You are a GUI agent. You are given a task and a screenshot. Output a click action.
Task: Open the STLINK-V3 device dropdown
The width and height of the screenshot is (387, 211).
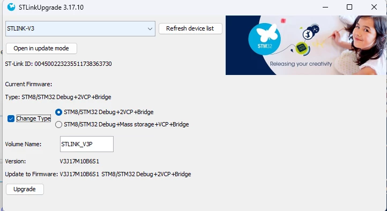[80, 28]
